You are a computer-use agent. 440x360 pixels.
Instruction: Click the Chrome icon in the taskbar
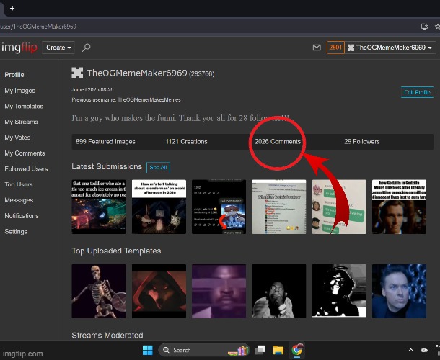[x=297, y=350]
